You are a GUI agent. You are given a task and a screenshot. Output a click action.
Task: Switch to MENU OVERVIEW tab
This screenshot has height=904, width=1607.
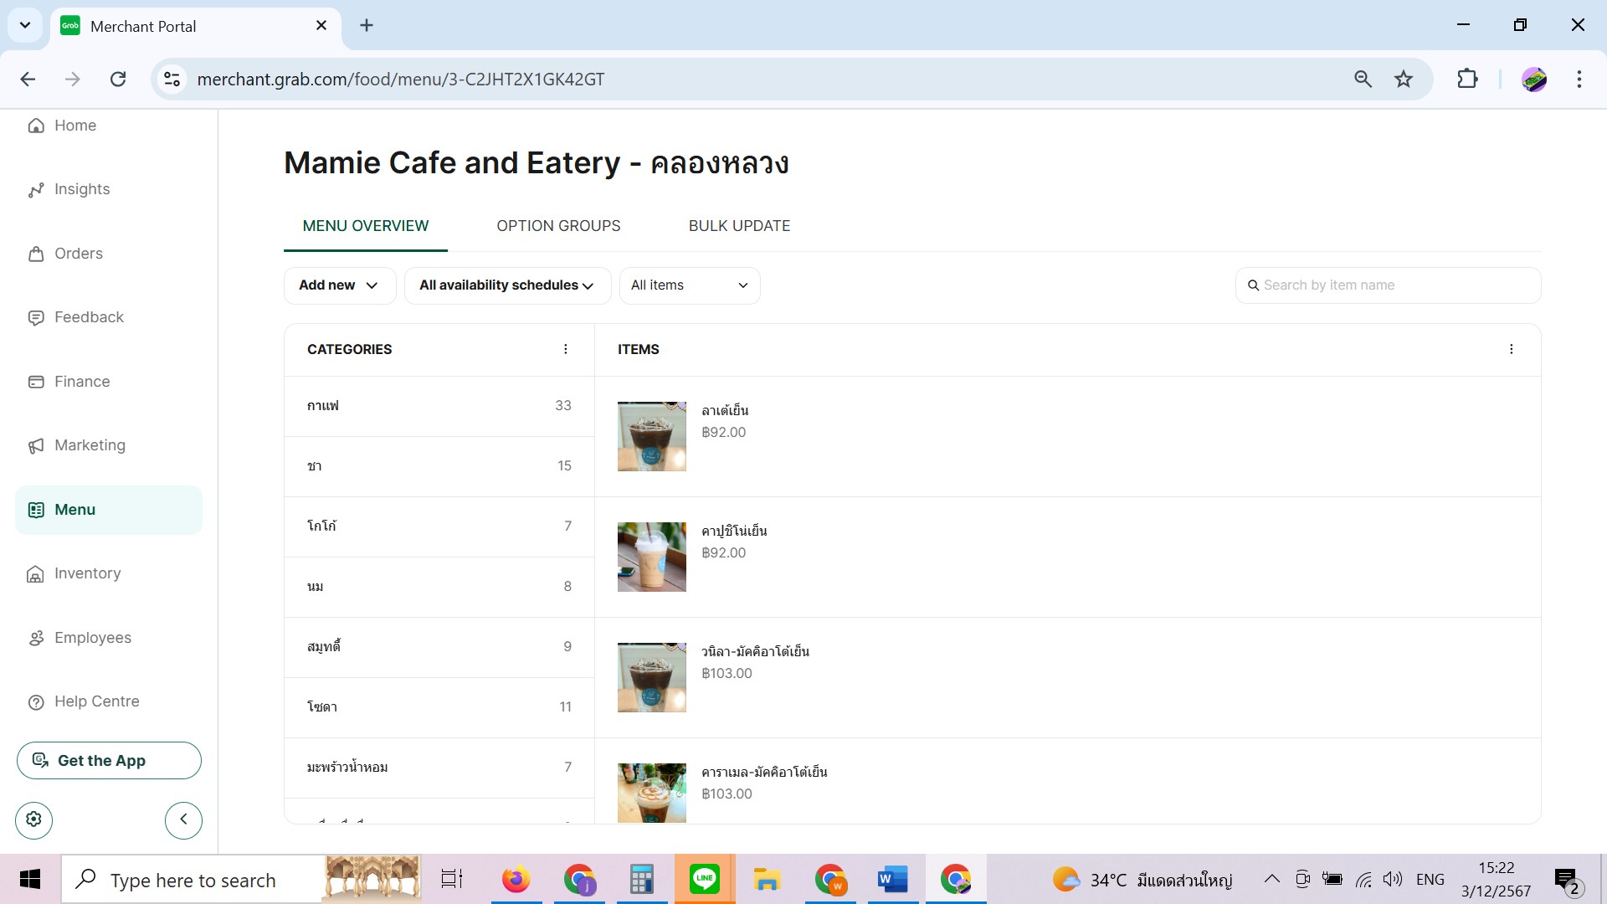point(366,226)
